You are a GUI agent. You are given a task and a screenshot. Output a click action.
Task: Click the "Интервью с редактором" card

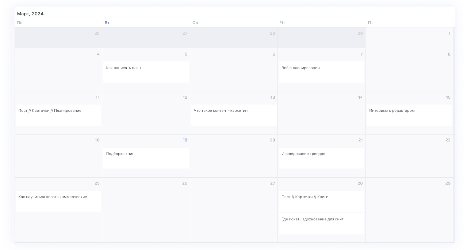click(409, 115)
